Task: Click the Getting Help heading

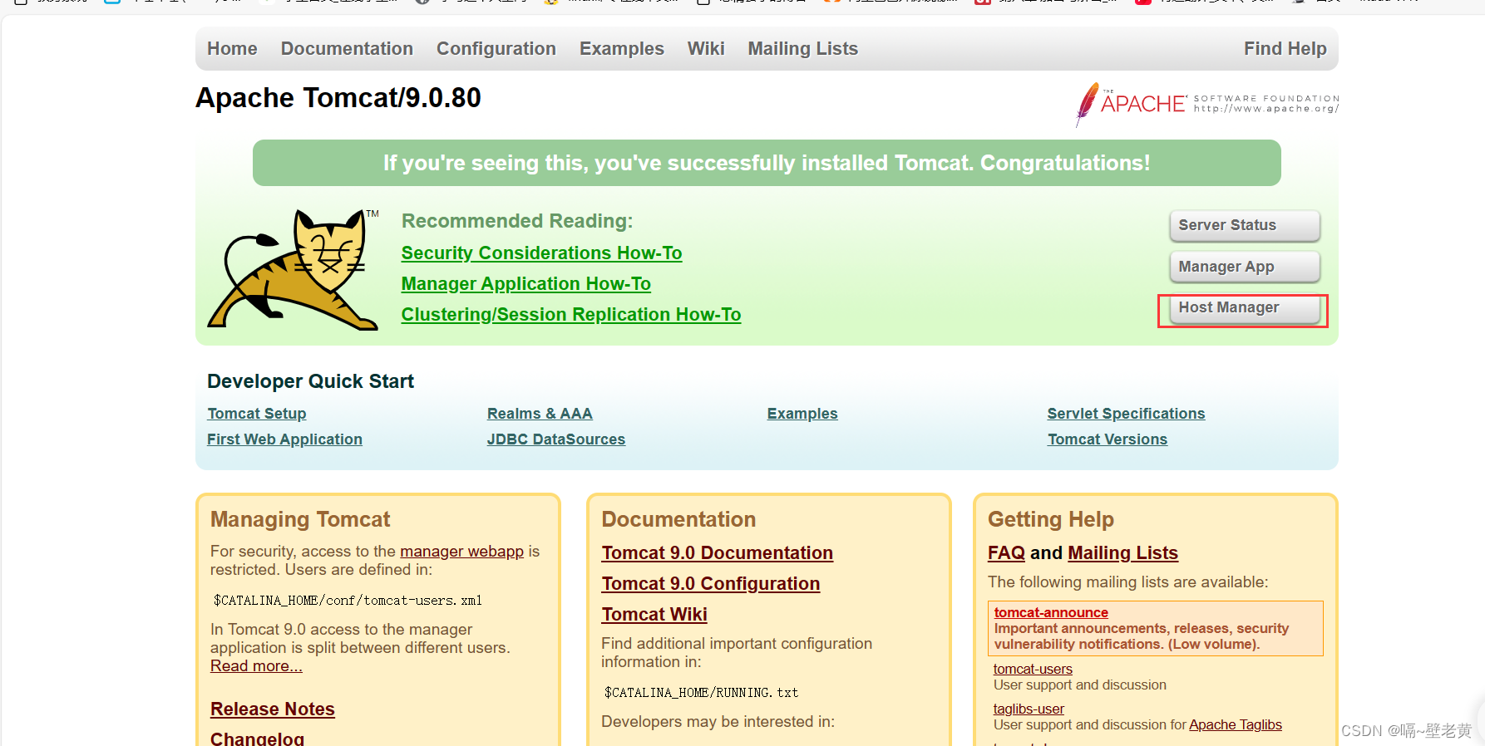Action: (1051, 520)
